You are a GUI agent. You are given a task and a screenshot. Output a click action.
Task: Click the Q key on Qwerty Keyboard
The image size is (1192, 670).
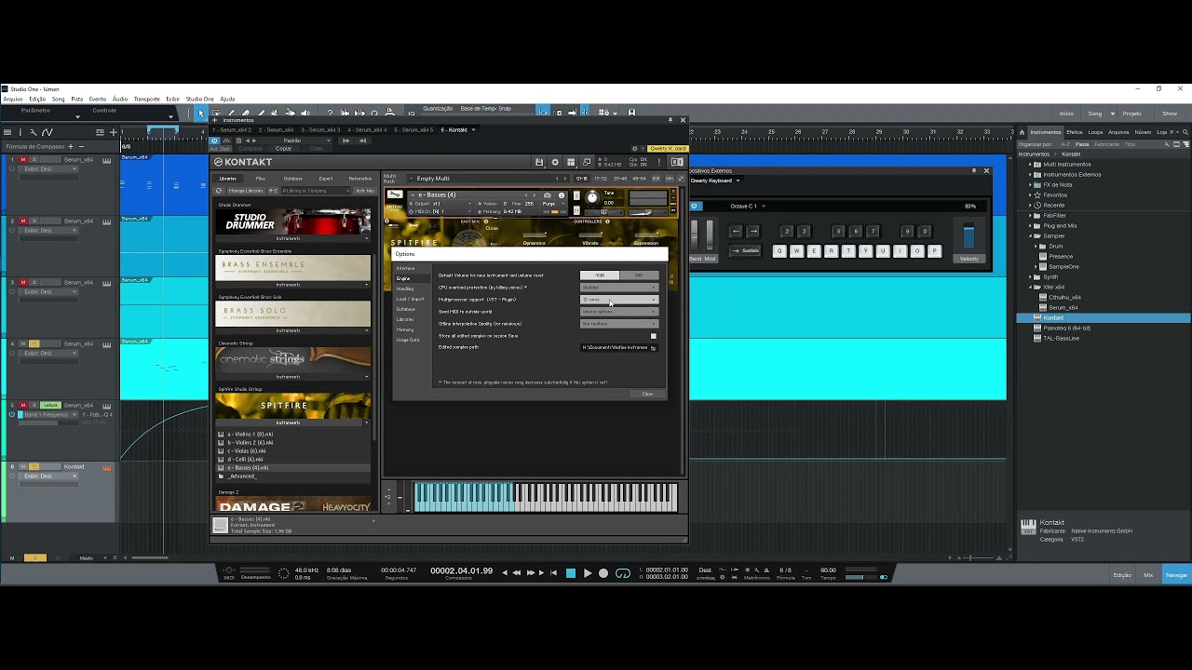tap(779, 250)
